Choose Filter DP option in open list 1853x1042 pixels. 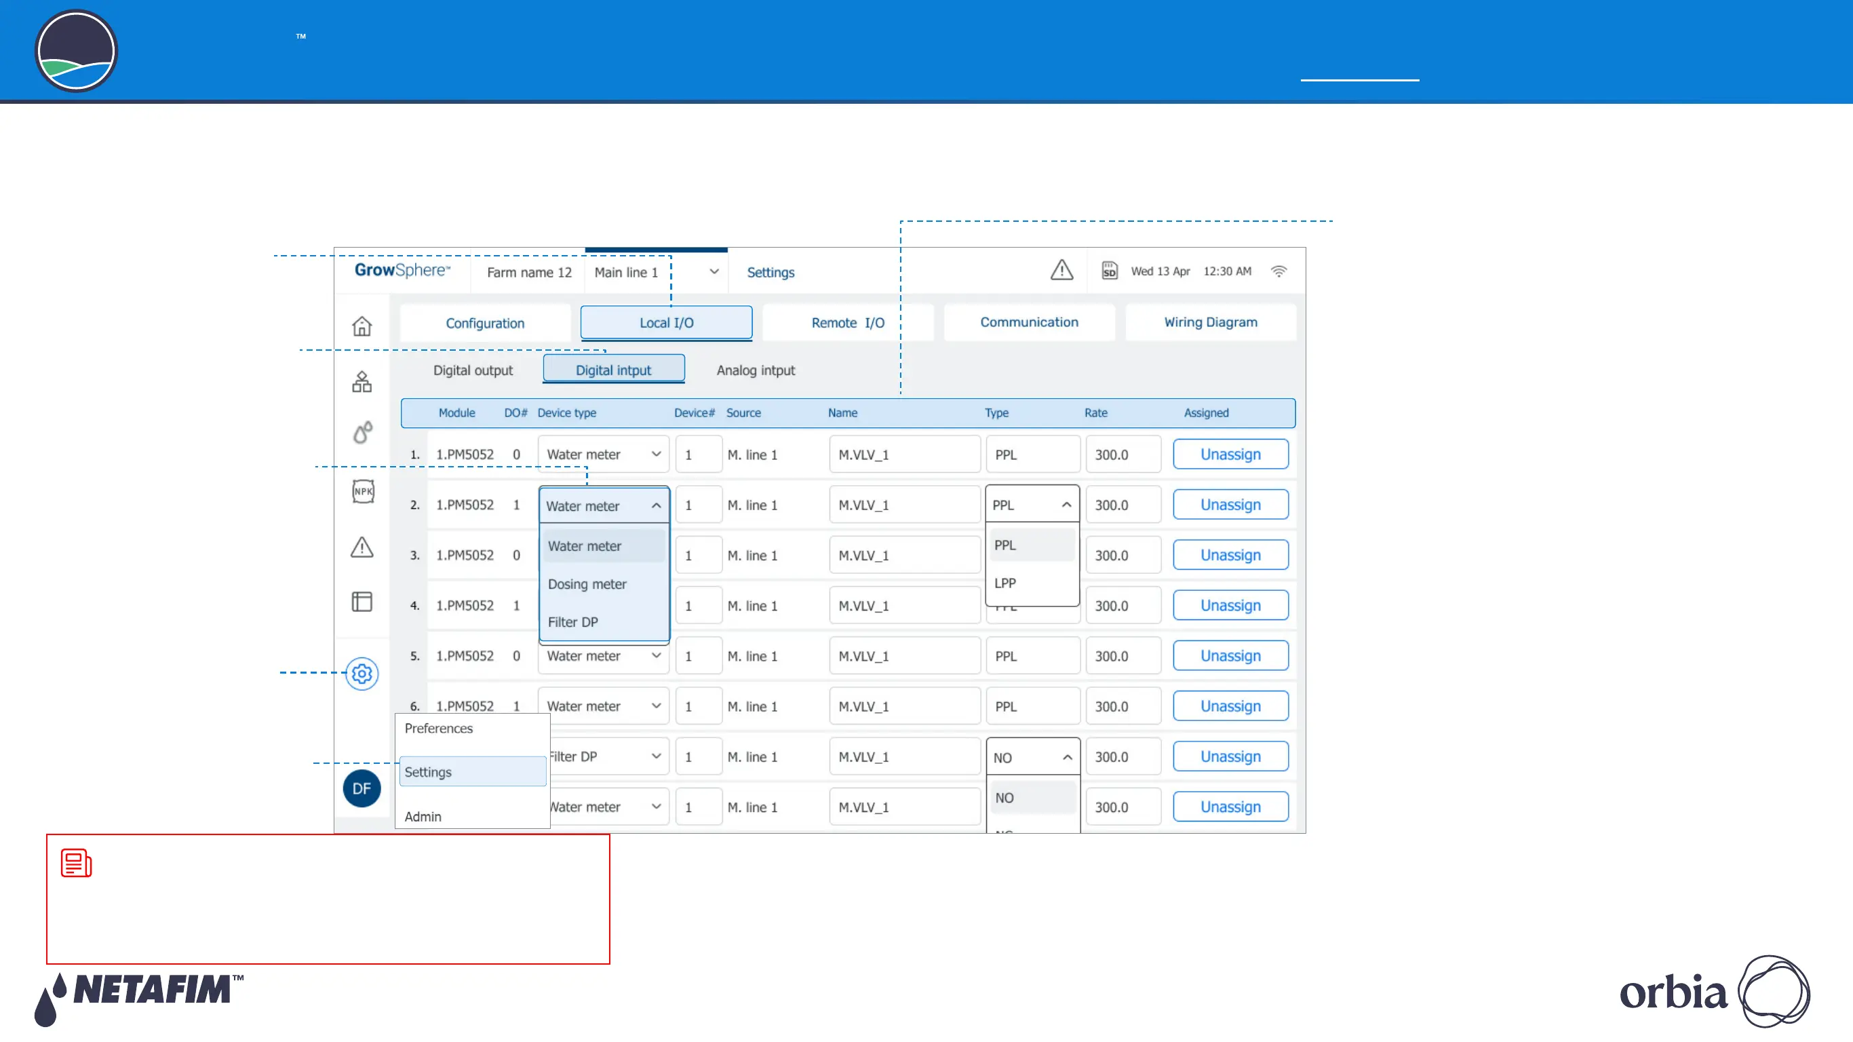(604, 622)
